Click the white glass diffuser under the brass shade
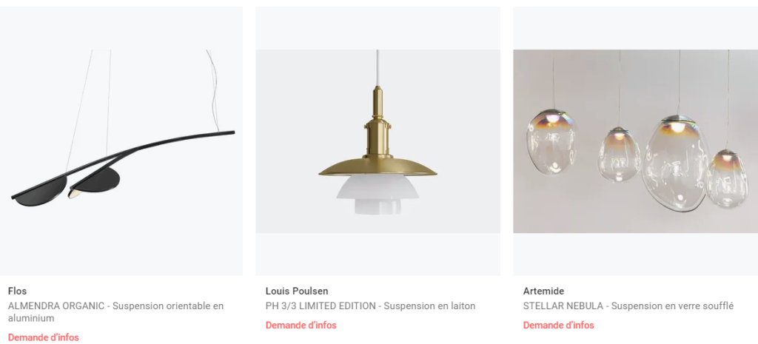The image size is (758, 344). pos(378,195)
